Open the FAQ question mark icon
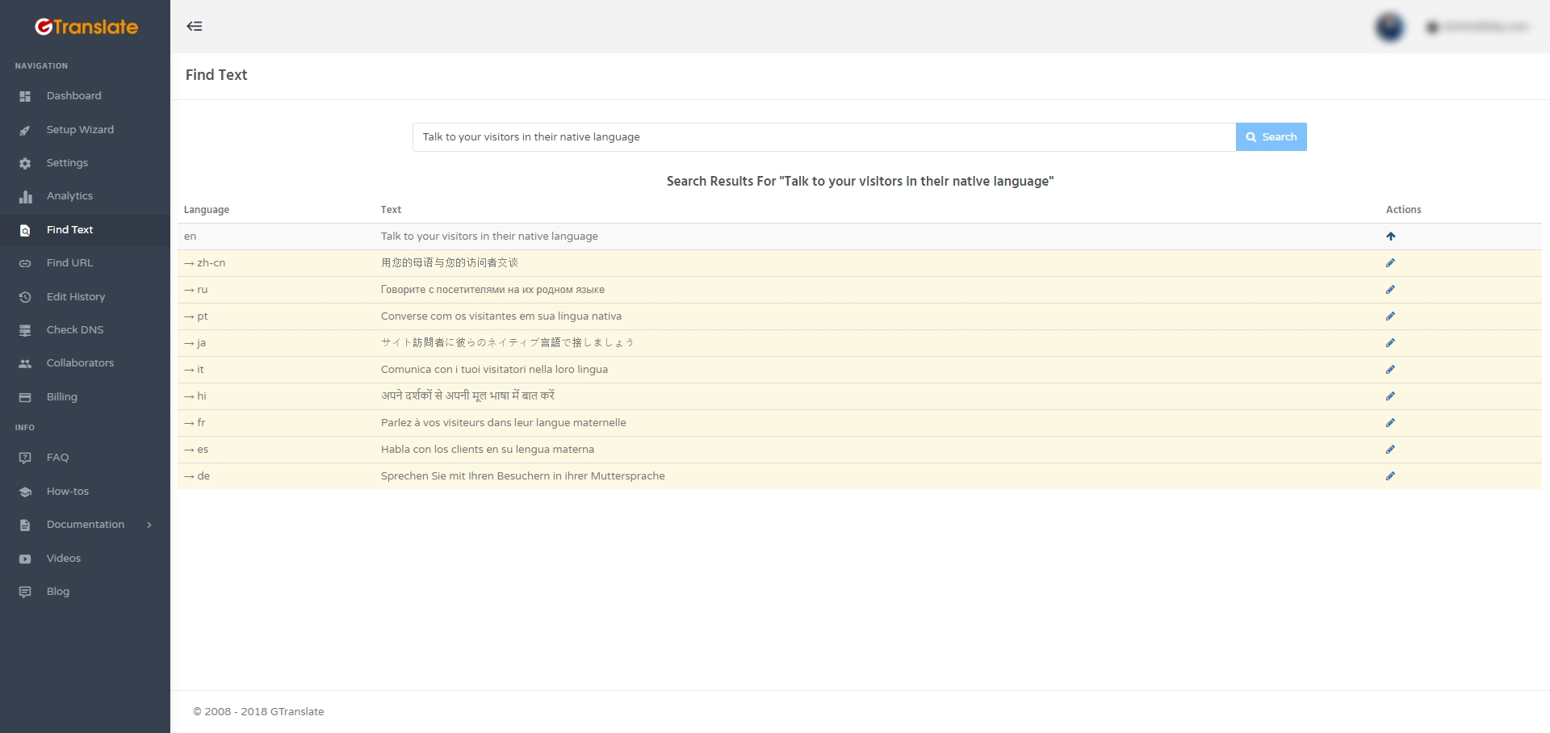Image resolution: width=1550 pixels, height=733 pixels. [25, 458]
